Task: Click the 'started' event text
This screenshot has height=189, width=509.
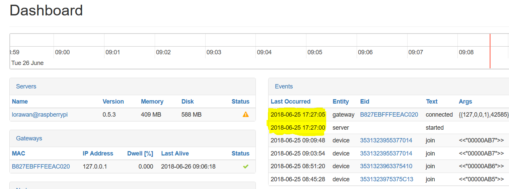Action: (x=435, y=128)
